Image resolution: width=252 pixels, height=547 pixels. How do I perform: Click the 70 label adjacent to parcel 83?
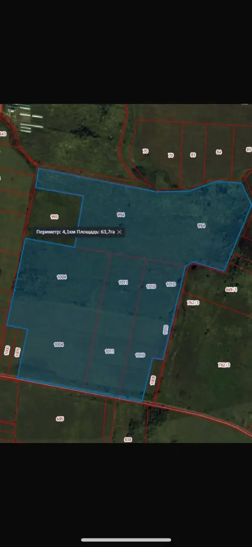click(171, 156)
